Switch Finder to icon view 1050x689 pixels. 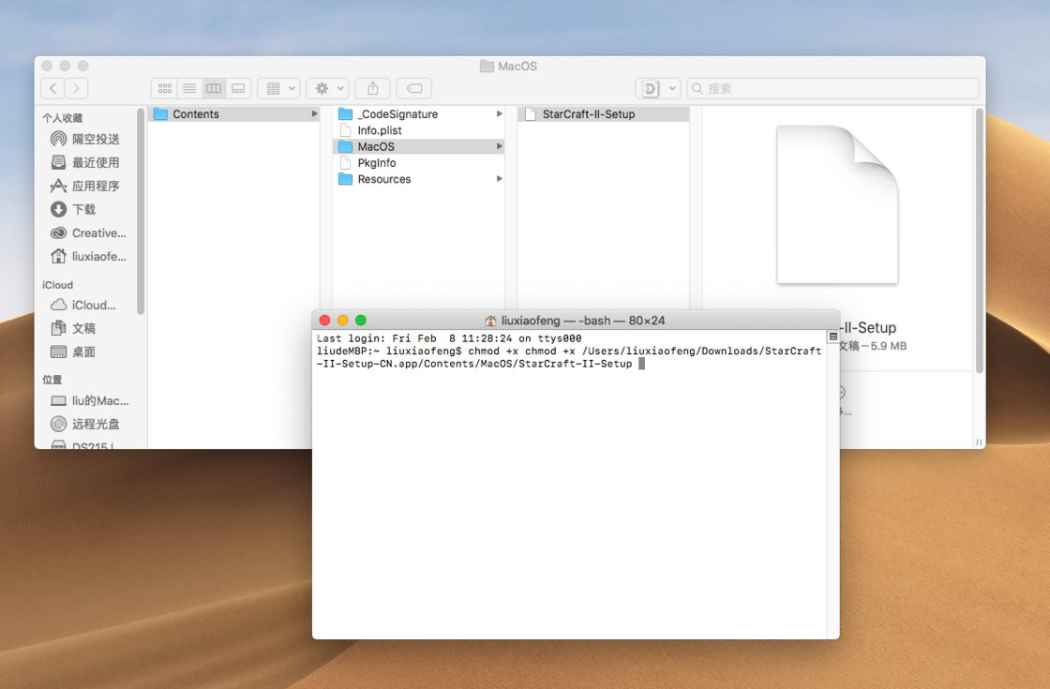pyautogui.click(x=165, y=88)
